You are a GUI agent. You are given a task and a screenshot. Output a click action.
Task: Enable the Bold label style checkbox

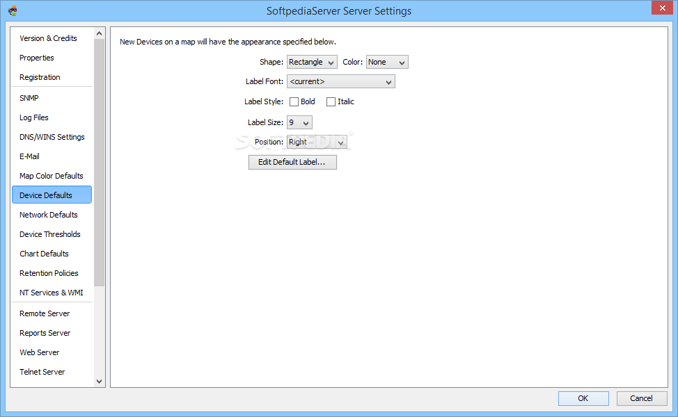(x=294, y=102)
